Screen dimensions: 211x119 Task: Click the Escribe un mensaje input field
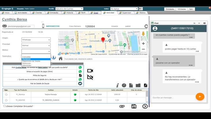(x=172, y=98)
